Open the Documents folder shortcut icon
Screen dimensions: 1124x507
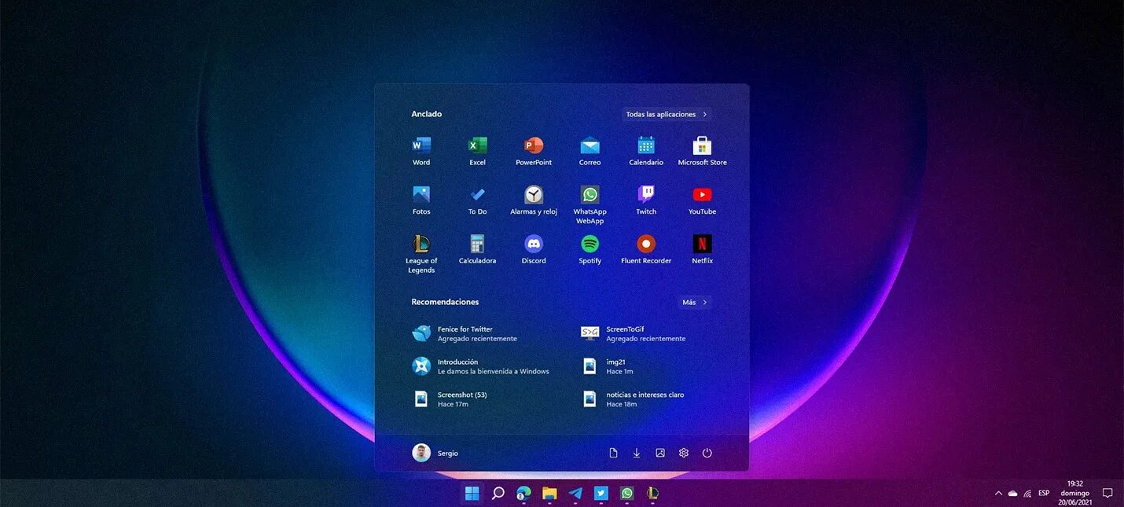(x=613, y=453)
